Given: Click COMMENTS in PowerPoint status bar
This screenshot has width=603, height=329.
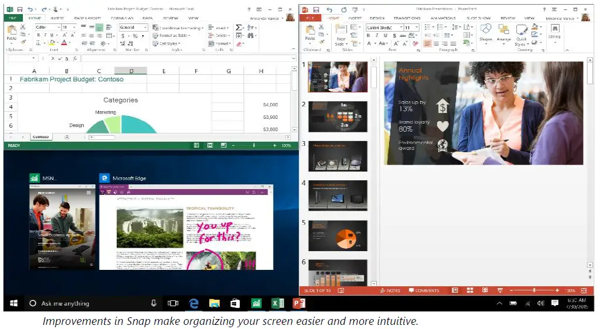Looking at the screenshot, I should tap(424, 290).
